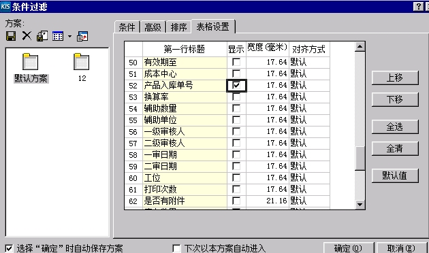Image resolution: width=429 pixels, height=253 pixels.
Task: Click the 默认值 button
Action: pyautogui.click(x=395, y=175)
